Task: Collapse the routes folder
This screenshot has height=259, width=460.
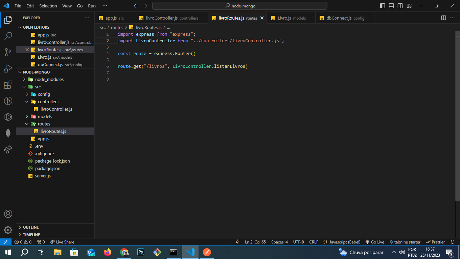Action: [x=55, y=124]
